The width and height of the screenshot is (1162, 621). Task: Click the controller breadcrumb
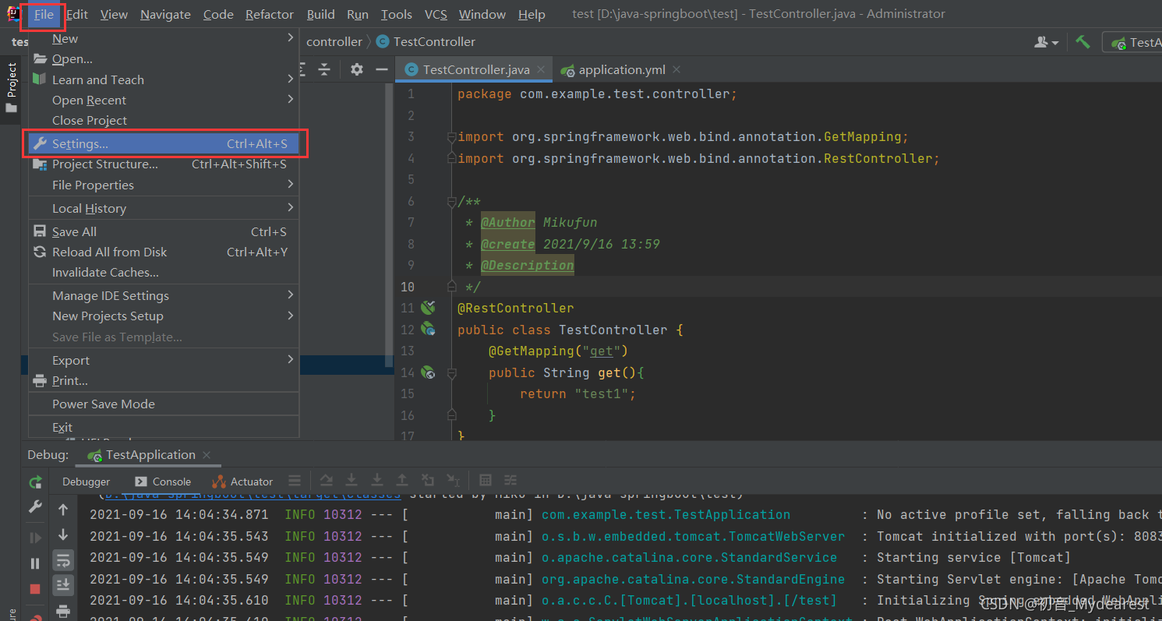tap(334, 42)
